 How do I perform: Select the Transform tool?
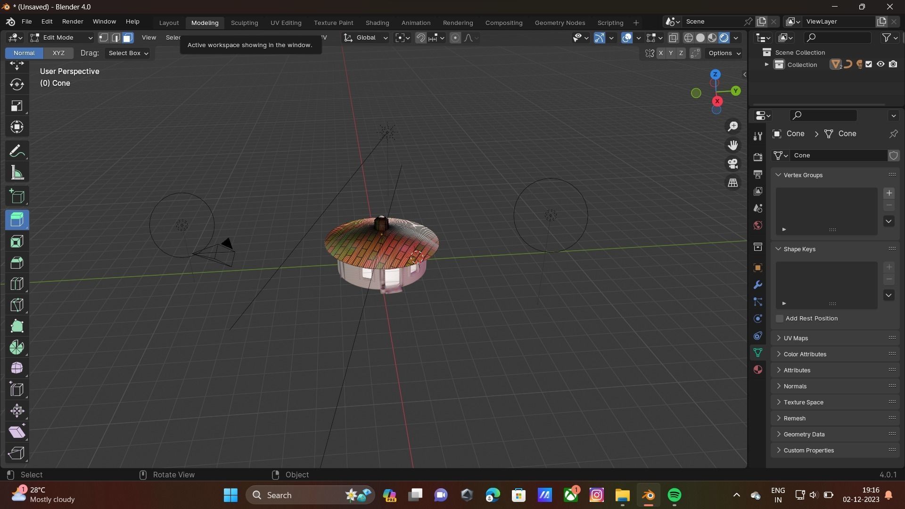17,127
